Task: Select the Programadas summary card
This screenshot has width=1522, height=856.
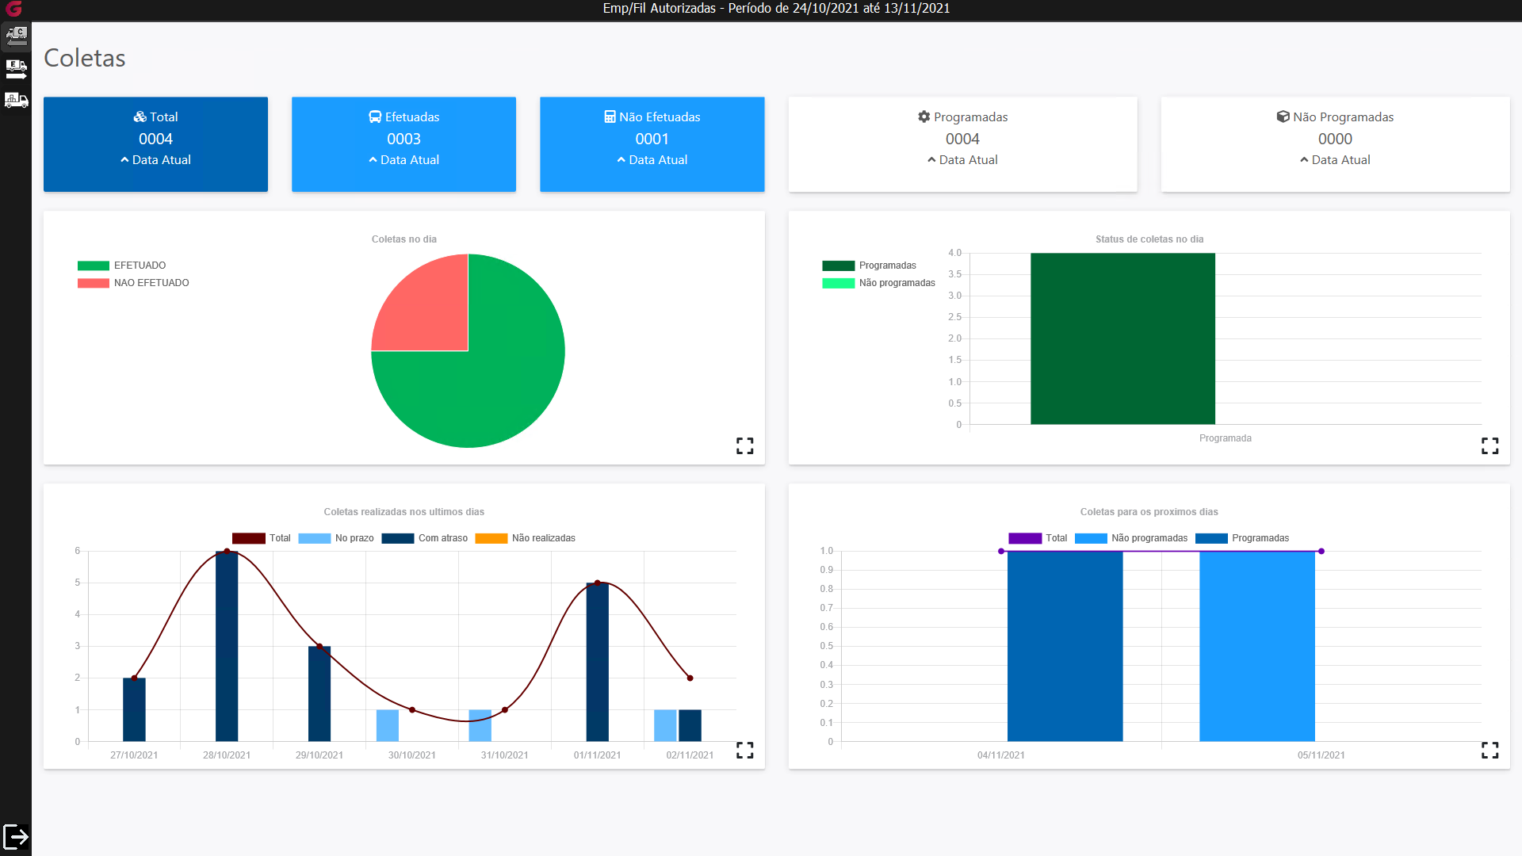Action: (962, 143)
